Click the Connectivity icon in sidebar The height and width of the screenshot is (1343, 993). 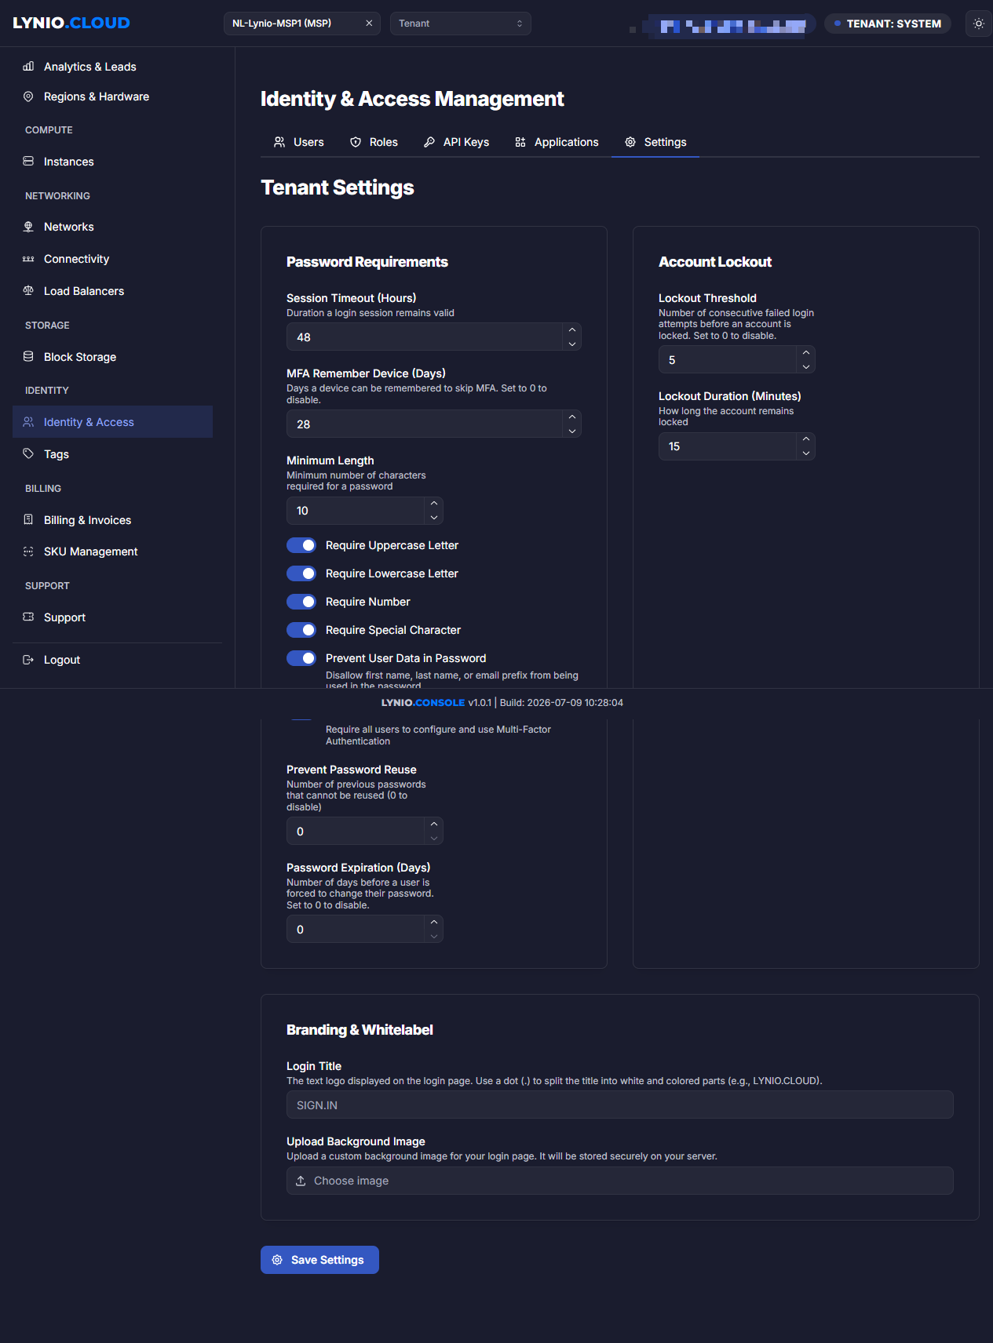[x=28, y=259]
